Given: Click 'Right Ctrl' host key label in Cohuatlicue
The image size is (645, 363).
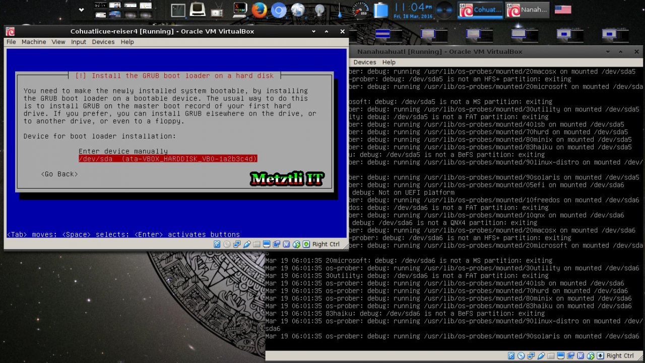Looking at the screenshot, I should (x=326, y=244).
